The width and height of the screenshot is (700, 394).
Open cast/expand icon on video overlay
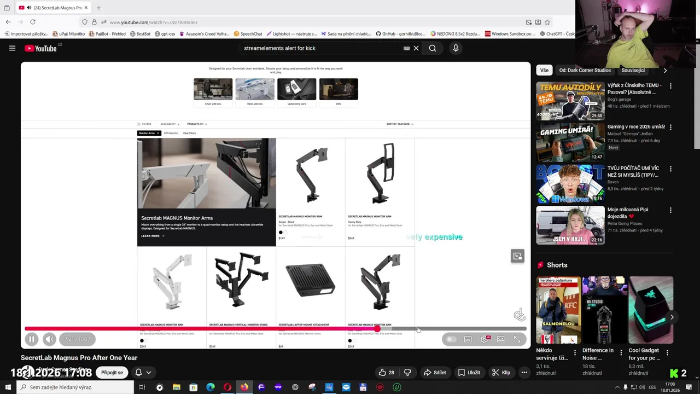(517, 256)
